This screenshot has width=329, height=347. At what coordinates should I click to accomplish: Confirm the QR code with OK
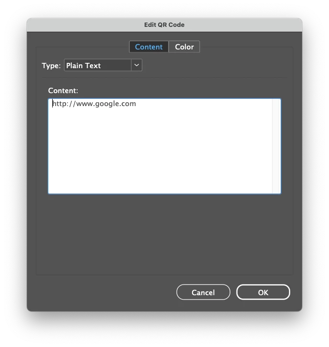point(263,292)
